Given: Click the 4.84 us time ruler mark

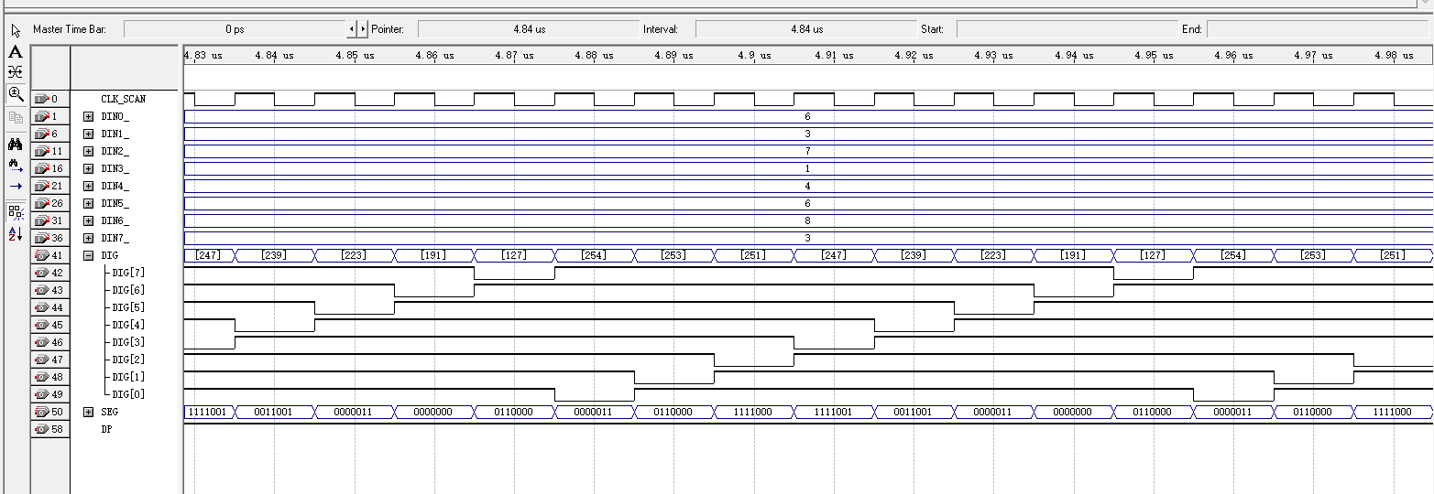Looking at the screenshot, I should coord(275,56).
